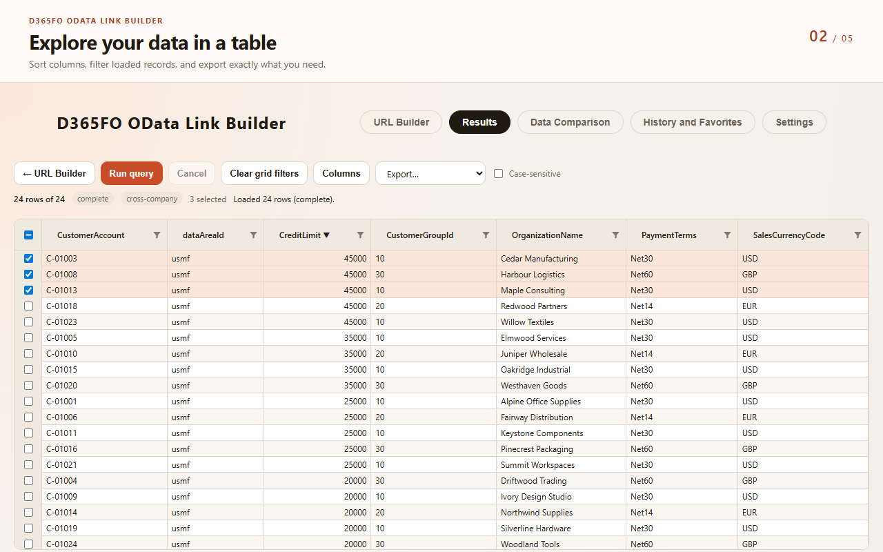Open filter icon on CustomerGroupId column

coord(486,235)
